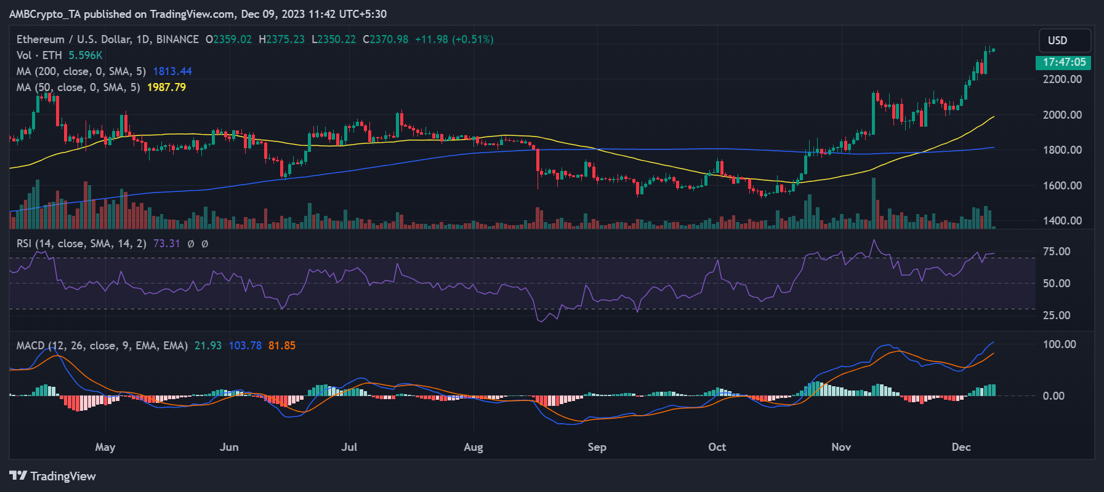Click the 100.00 MACD axis label
The width and height of the screenshot is (1104, 492).
1059,344
